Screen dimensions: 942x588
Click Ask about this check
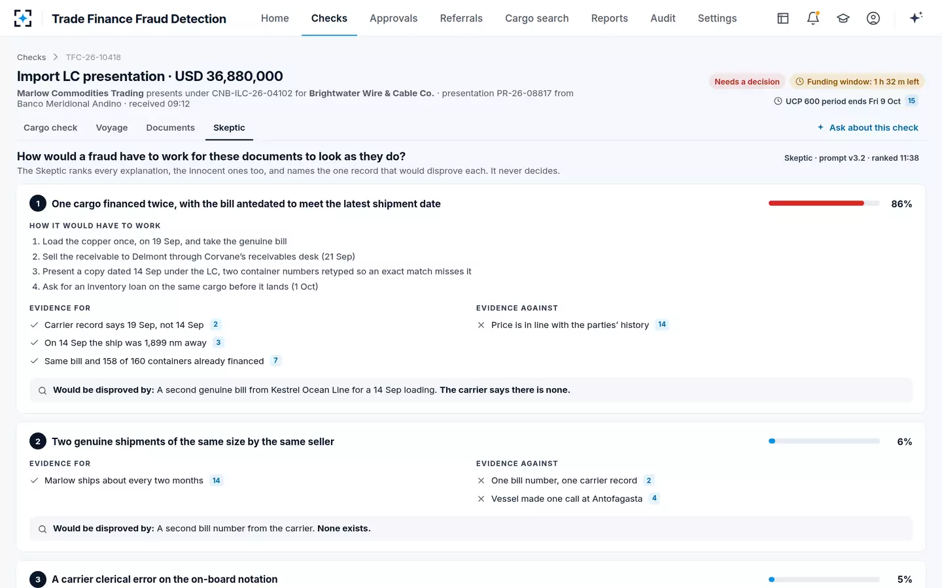(867, 127)
